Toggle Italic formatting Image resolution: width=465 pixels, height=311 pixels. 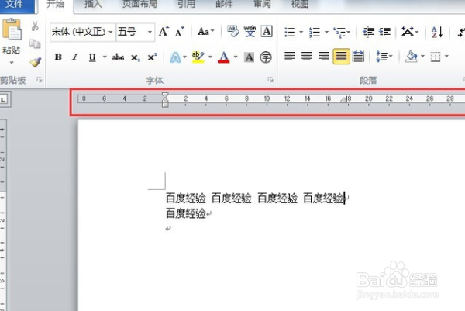(x=75, y=57)
